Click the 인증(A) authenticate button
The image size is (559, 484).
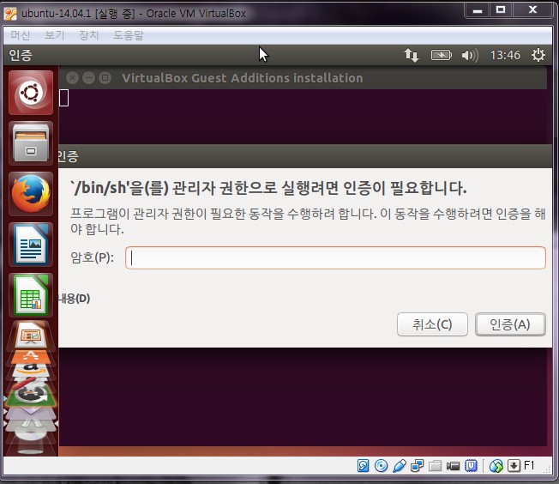(x=510, y=324)
